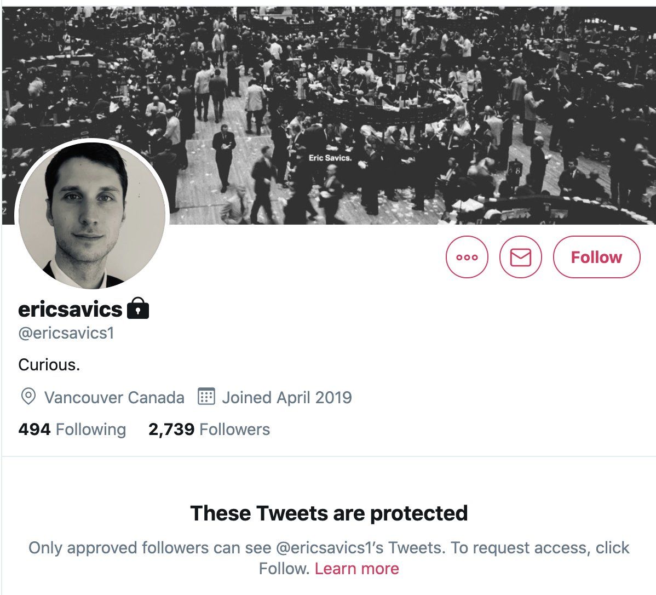Open the 494 Following list
Image resolution: width=656 pixels, height=595 pixels.
point(72,430)
